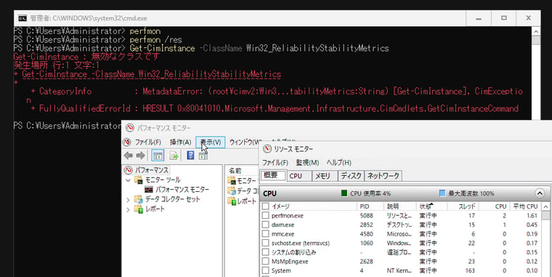The image size is (552, 277).
Task: Click cmd window scrollbar up arrow
Action: pos(536,32)
